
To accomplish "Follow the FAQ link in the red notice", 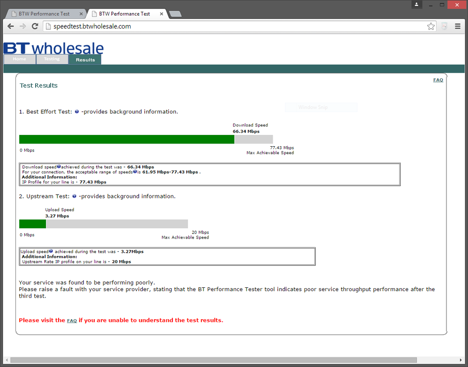I will point(72,321).
